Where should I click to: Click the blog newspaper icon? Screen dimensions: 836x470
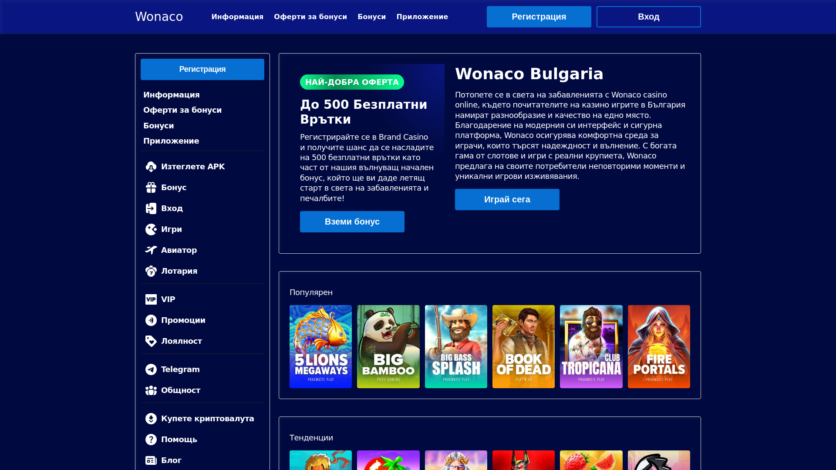pos(151,460)
